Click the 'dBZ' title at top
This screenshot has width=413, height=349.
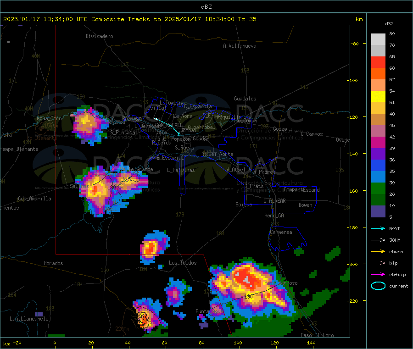point(206,6)
